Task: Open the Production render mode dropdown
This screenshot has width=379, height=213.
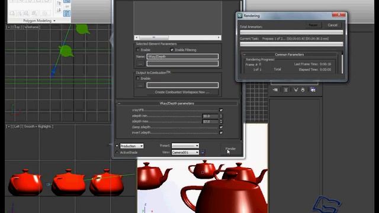Action: point(131,146)
